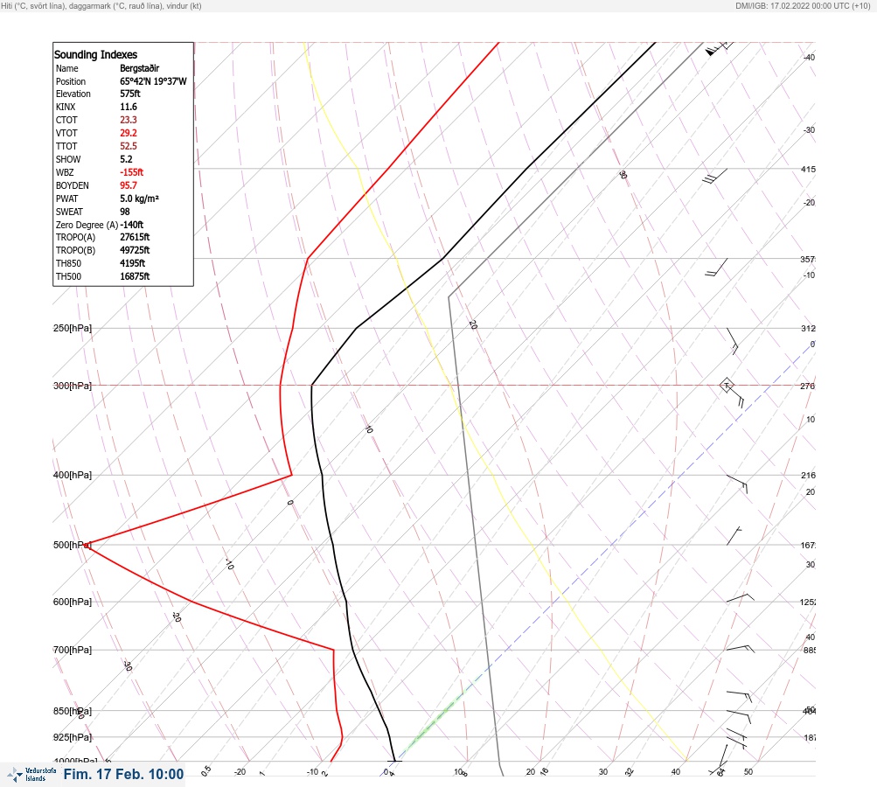This screenshot has height=787, width=877.
Task: Click the Zero Degree (A) row label
Action: (x=87, y=225)
